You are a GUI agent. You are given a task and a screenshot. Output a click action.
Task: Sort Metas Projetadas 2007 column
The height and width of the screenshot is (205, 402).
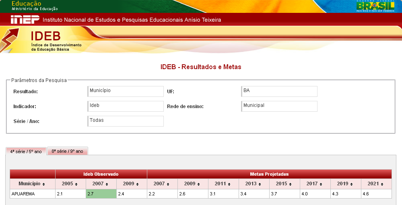[168, 184]
